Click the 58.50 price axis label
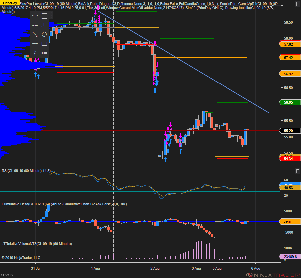 [288, 22]
